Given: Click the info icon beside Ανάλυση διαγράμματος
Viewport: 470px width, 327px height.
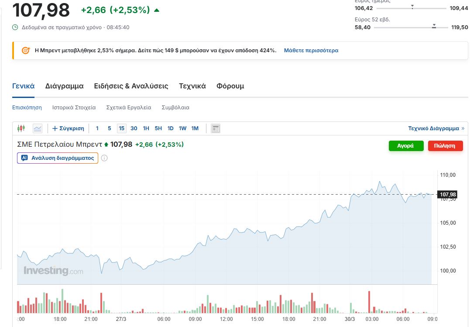Looking at the screenshot, I should 104,158.
